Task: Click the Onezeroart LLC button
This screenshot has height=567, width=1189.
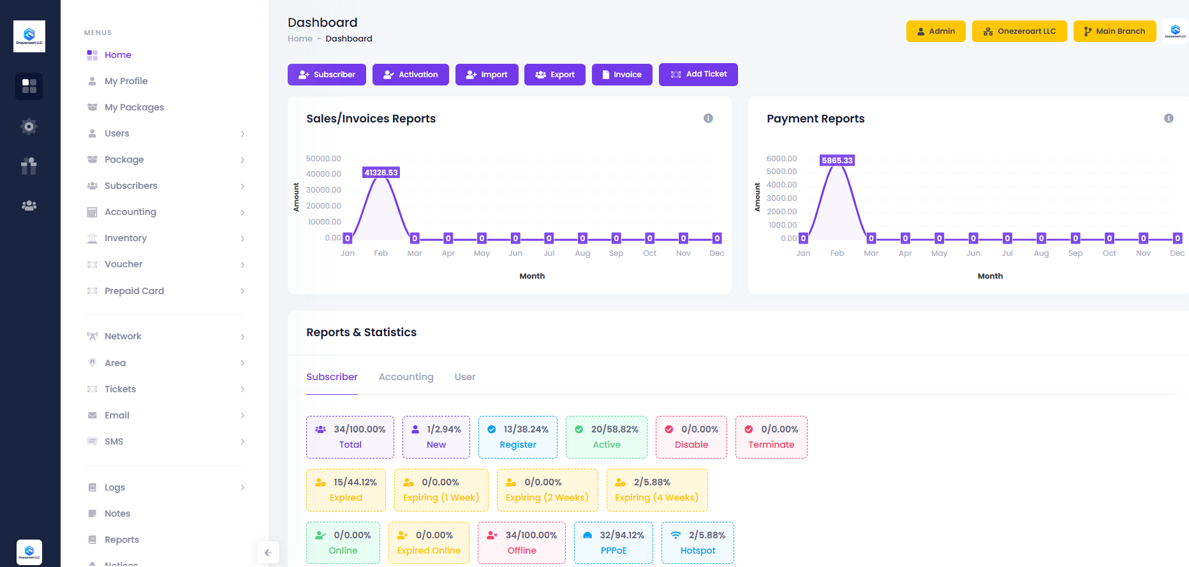Action: tap(1019, 31)
